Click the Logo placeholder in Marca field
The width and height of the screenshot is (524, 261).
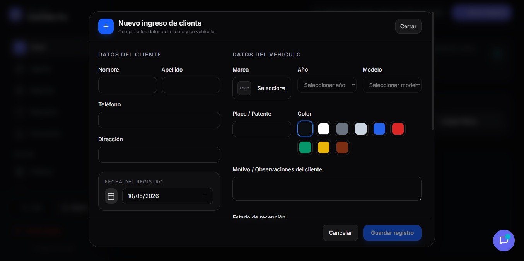click(x=244, y=88)
